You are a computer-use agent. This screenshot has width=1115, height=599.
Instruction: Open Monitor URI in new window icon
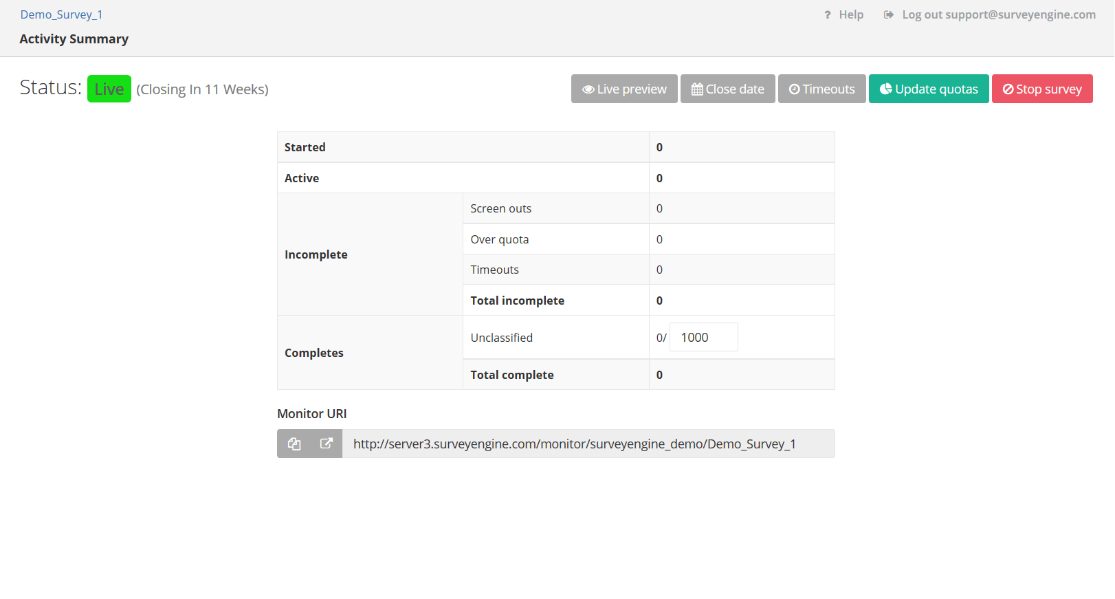coord(327,444)
